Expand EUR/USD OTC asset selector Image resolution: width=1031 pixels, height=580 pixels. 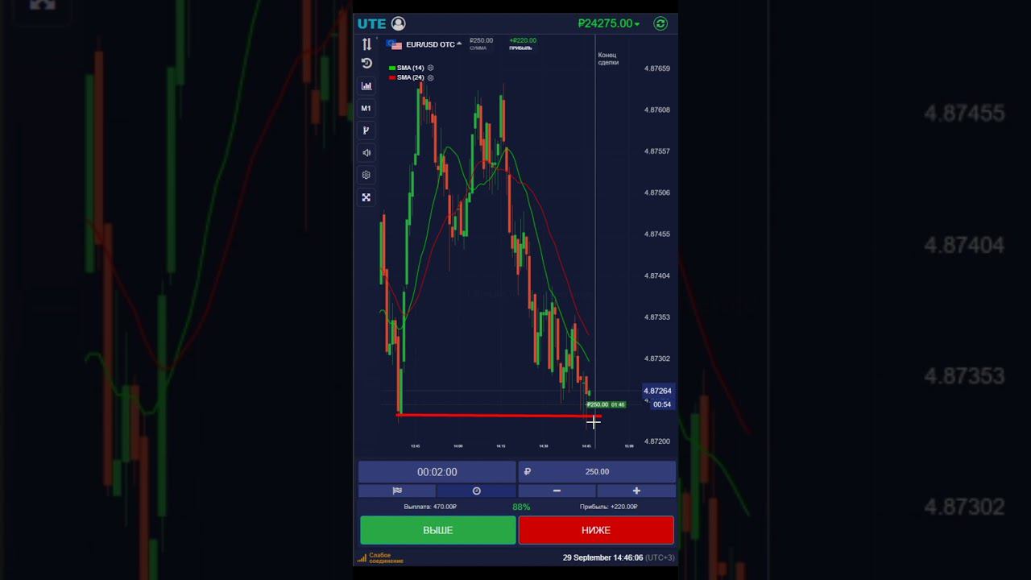[x=424, y=44]
